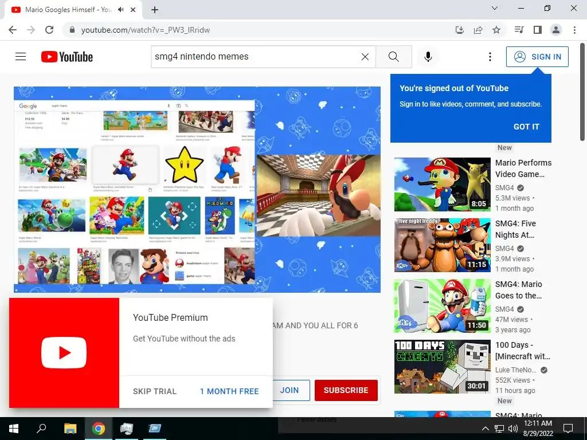Close the Mario Googles Himself tab
This screenshot has width=587, height=440.
(x=133, y=10)
